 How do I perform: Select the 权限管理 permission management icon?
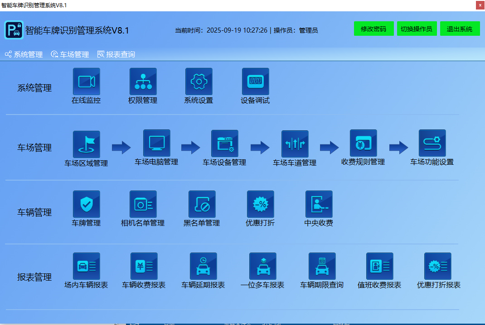143,81
